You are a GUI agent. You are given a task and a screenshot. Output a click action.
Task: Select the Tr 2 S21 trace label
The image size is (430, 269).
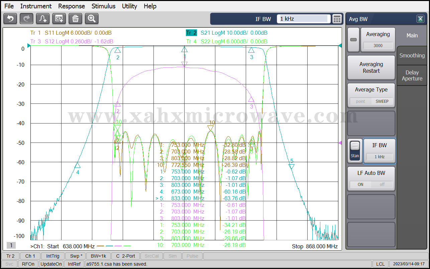point(227,33)
